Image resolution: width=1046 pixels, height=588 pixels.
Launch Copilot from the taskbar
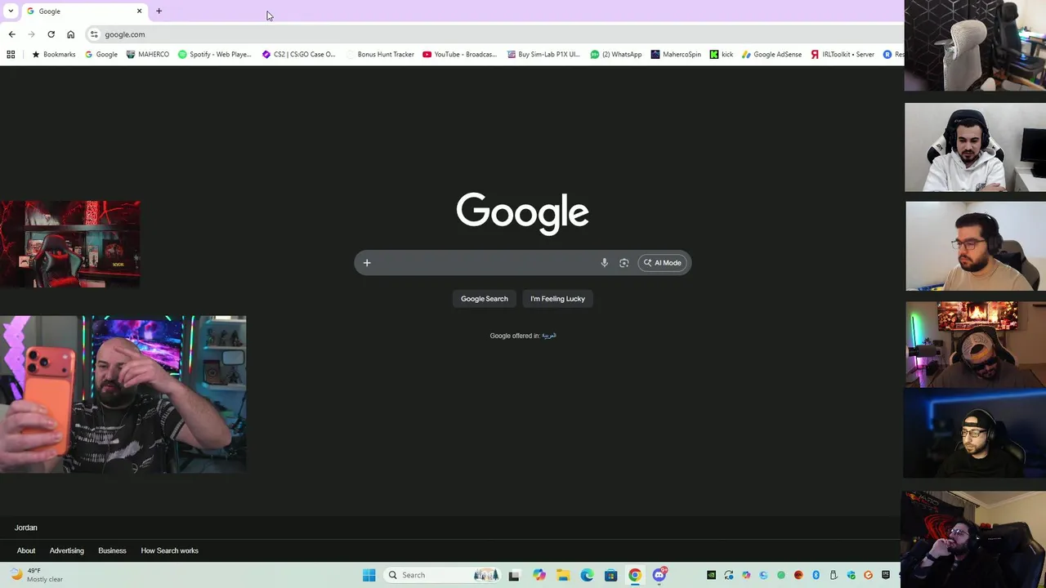point(539,575)
